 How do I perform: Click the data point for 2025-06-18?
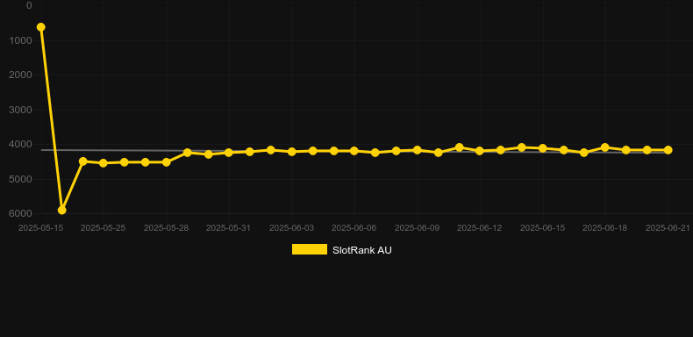click(605, 147)
